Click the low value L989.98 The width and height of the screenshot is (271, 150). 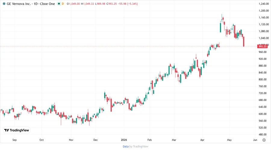click(x=100, y=4)
